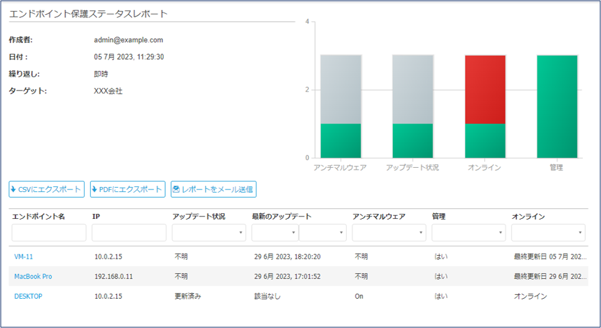This screenshot has height=328, width=601.
Task: Click the full green 管理 bar in chart
Action: [x=557, y=106]
